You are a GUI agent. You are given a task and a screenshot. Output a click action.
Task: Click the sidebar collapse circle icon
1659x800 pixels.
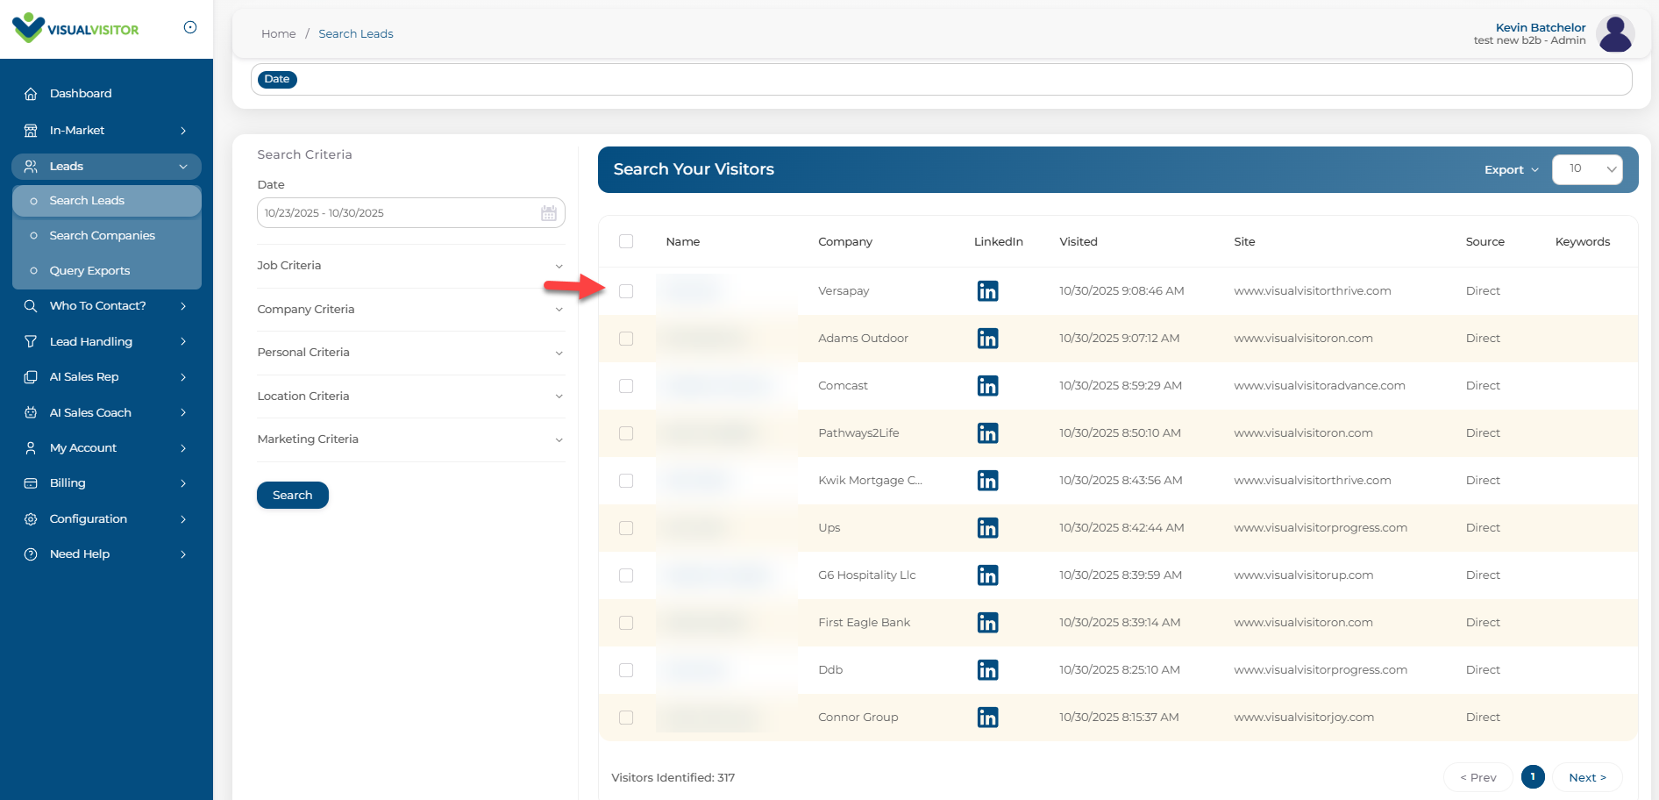pyautogui.click(x=190, y=27)
